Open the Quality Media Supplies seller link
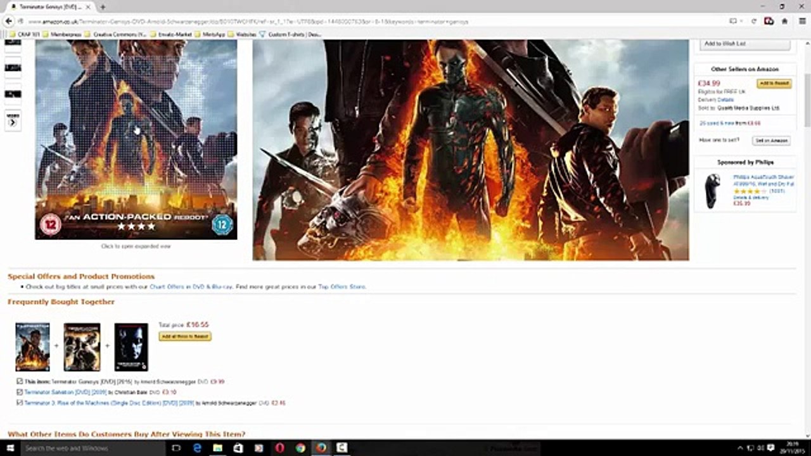 click(x=748, y=108)
